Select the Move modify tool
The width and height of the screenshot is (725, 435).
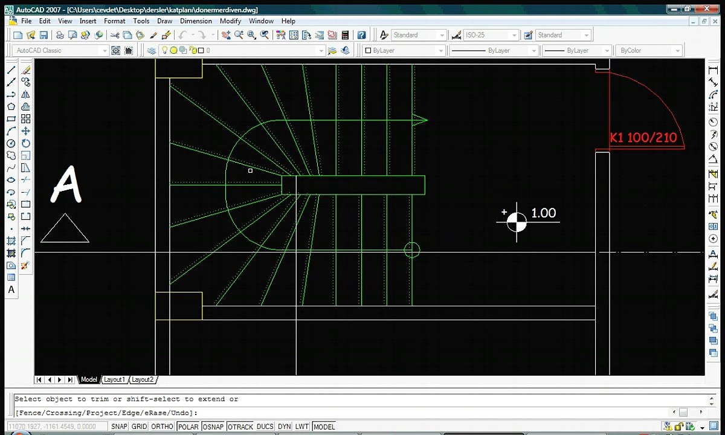[25, 131]
